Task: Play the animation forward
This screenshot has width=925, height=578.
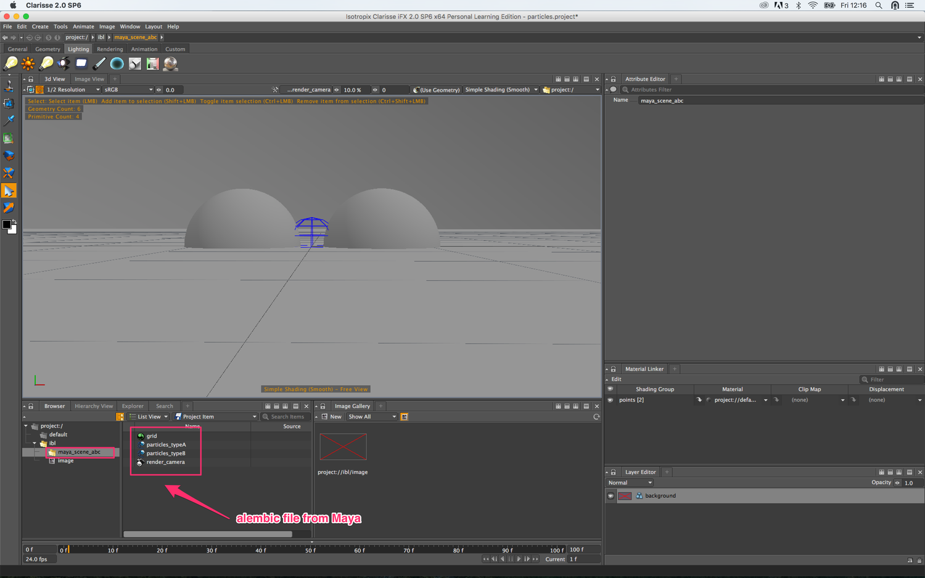Action: [x=519, y=559]
